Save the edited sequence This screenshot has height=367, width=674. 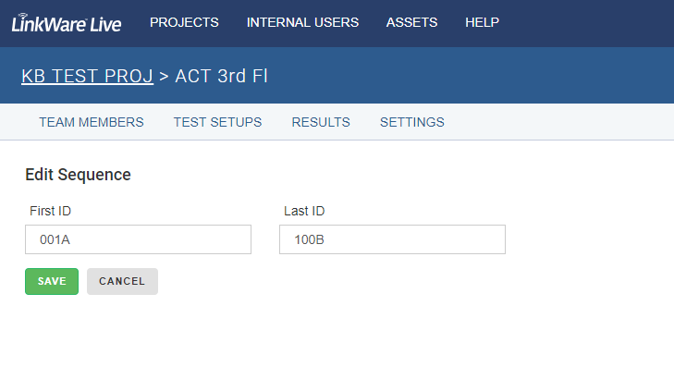[52, 281]
